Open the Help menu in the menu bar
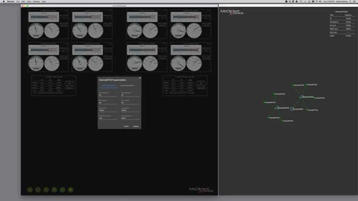The height and width of the screenshot is (201, 358). point(44,2)
